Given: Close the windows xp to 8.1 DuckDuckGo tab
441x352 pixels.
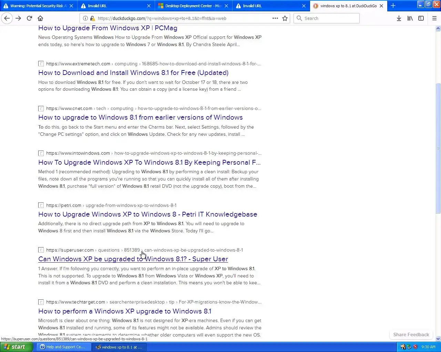Looking at the screenshot, I should 381,6.
